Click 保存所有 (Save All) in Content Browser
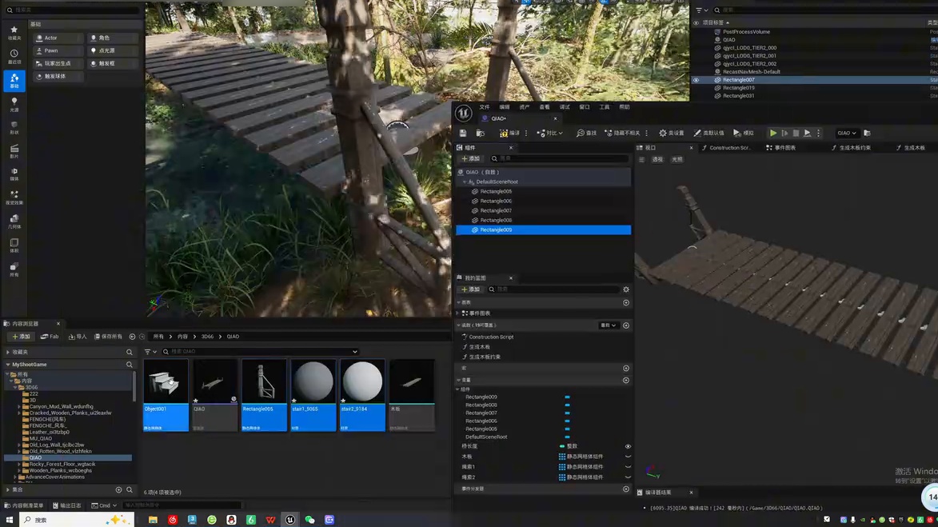 coord(108,337)
